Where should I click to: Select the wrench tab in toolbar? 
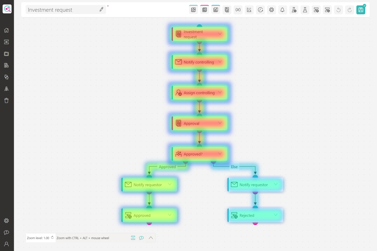tap(193, 10)
